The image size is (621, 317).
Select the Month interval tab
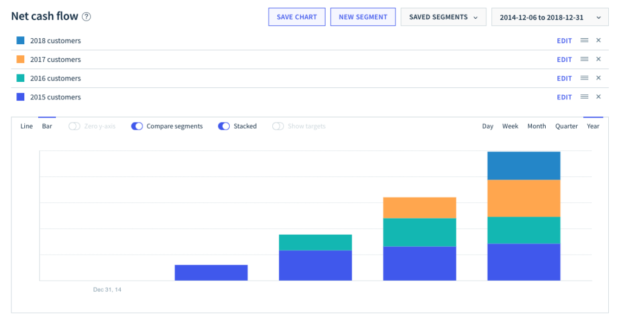click(x=537, y=126)
